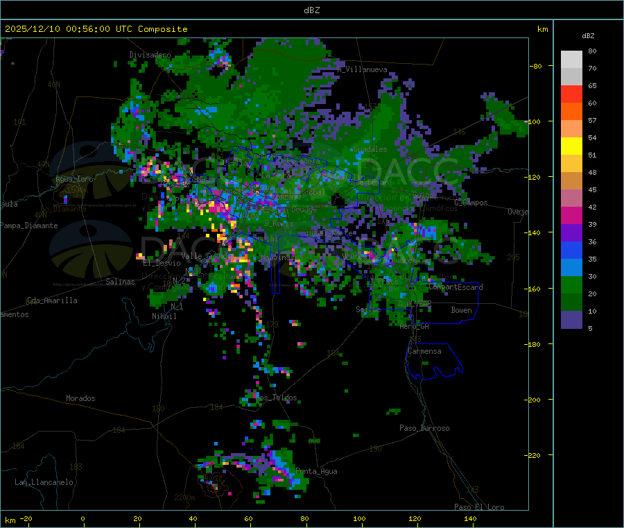Screen dimensions: 624x528
Task: Click the Los_Toldos map label
Action: click(276, 398)
